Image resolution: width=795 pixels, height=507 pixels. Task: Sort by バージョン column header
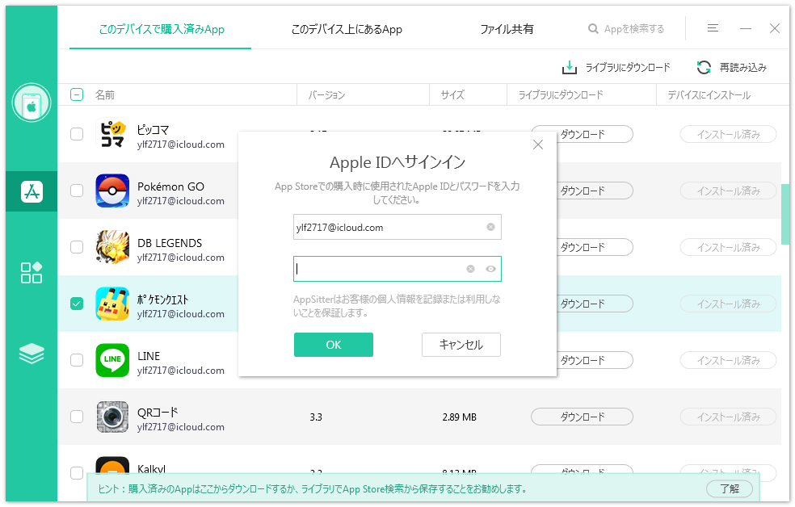(x=326, y=94)
